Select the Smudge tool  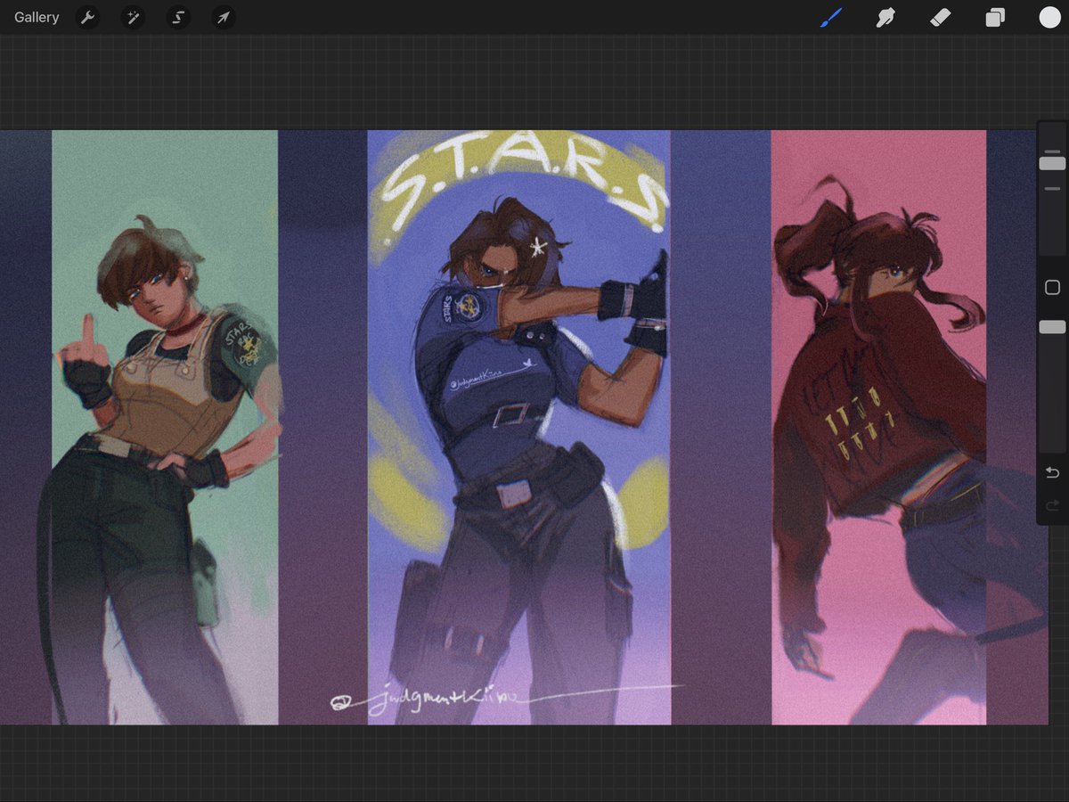pyautogui.click(x=885, y=17)
